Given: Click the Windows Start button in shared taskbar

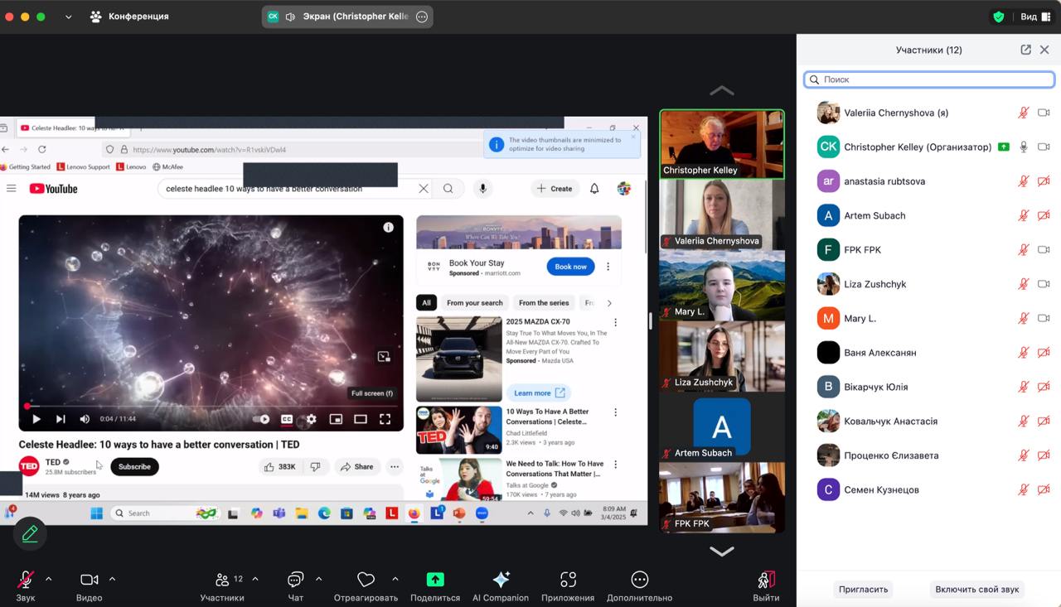Looking at the screenshot, I should pyautogui.click(x=96, y=513).
